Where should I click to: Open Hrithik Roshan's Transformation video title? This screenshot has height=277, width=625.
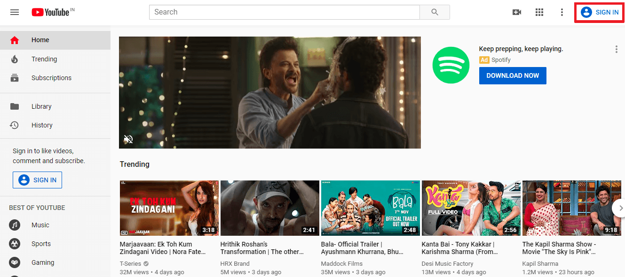[x=262, y=248]
